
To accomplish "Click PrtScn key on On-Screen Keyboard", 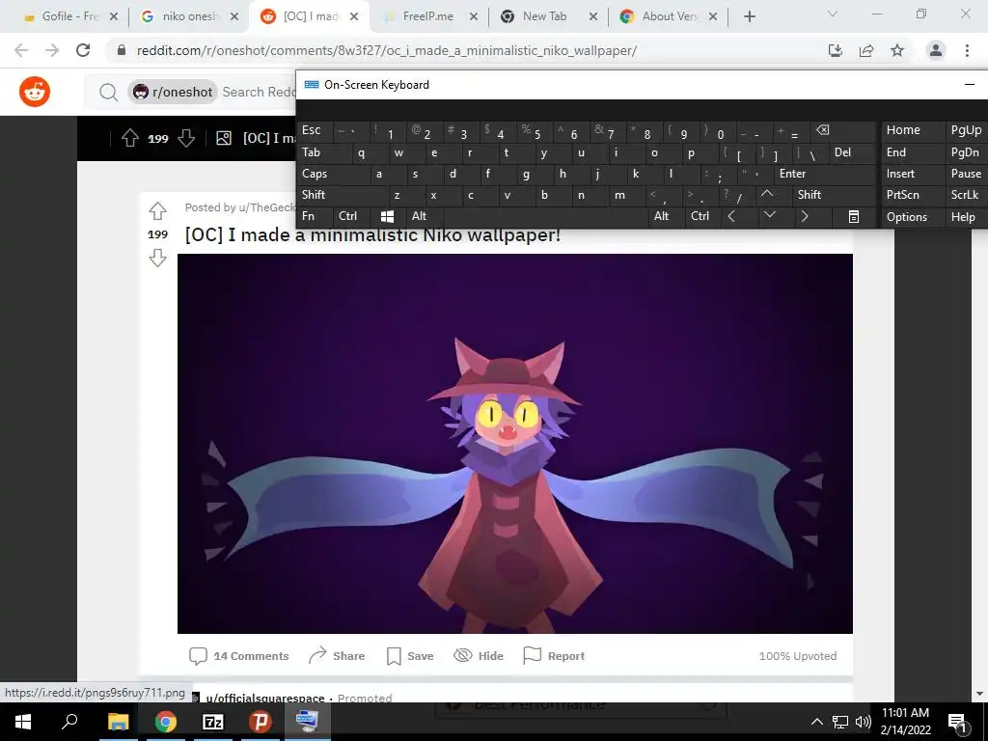I will point(911,195).
